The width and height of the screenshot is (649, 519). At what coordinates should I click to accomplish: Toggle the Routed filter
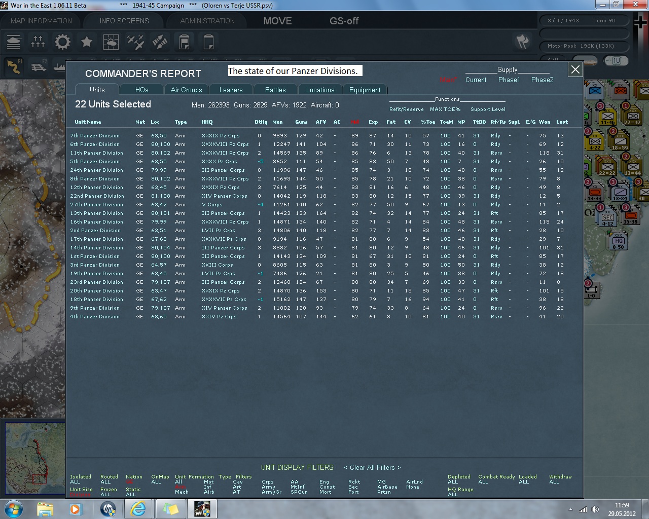(x=109, y=479)
